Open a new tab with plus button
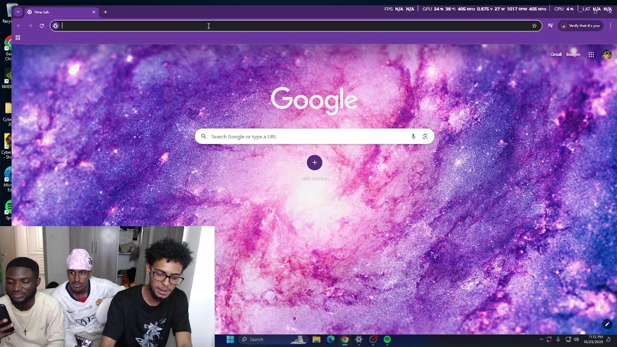 coord(105,12)
